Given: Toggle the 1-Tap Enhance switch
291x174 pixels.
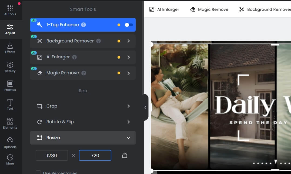Looking at the screenshot, I should coord(129,25).
